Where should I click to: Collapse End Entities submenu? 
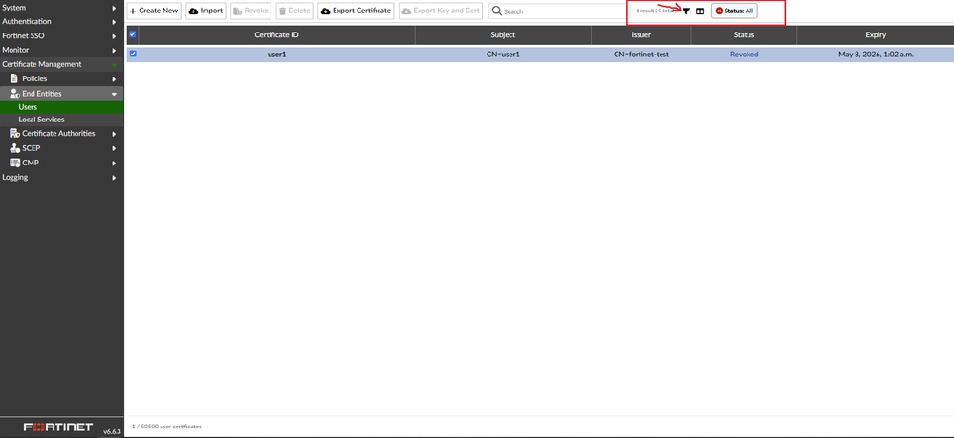(61, 93)
